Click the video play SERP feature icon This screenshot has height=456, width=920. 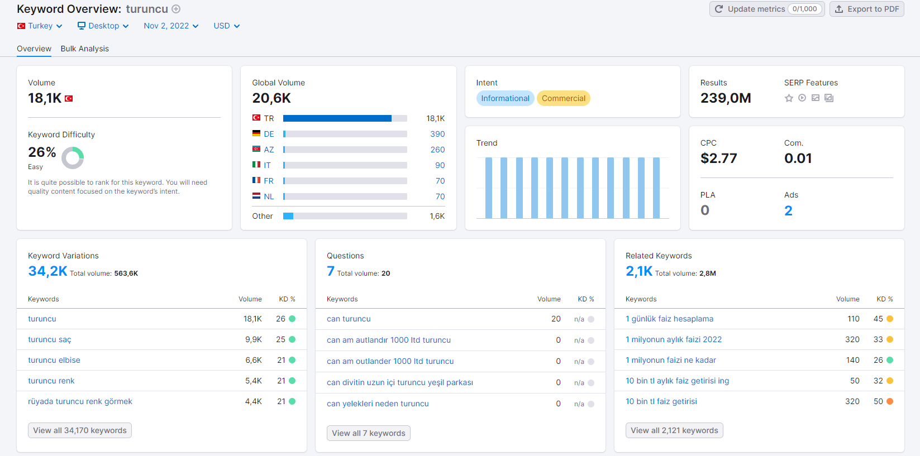(x=802, y=98)
